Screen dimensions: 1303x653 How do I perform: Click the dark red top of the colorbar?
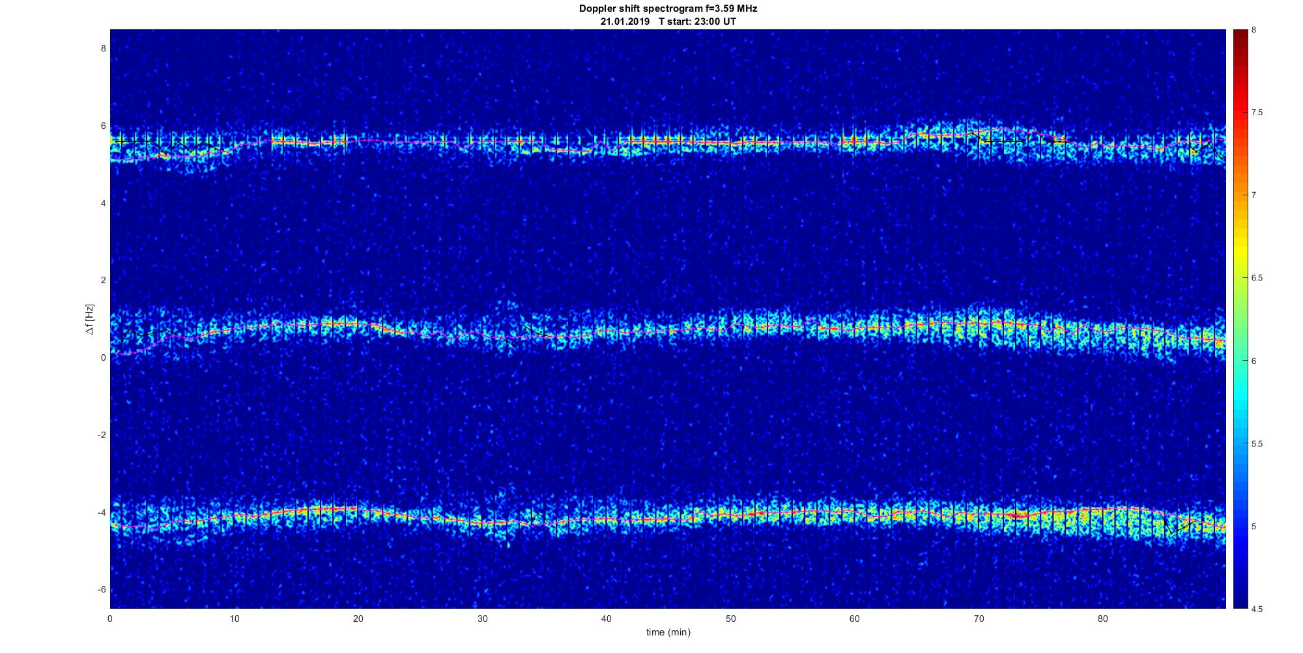[x=1240, y=34]
